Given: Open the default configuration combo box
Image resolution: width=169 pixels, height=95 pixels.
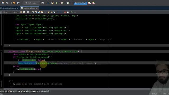Looking at the screenshot, I should coord(32,3).
